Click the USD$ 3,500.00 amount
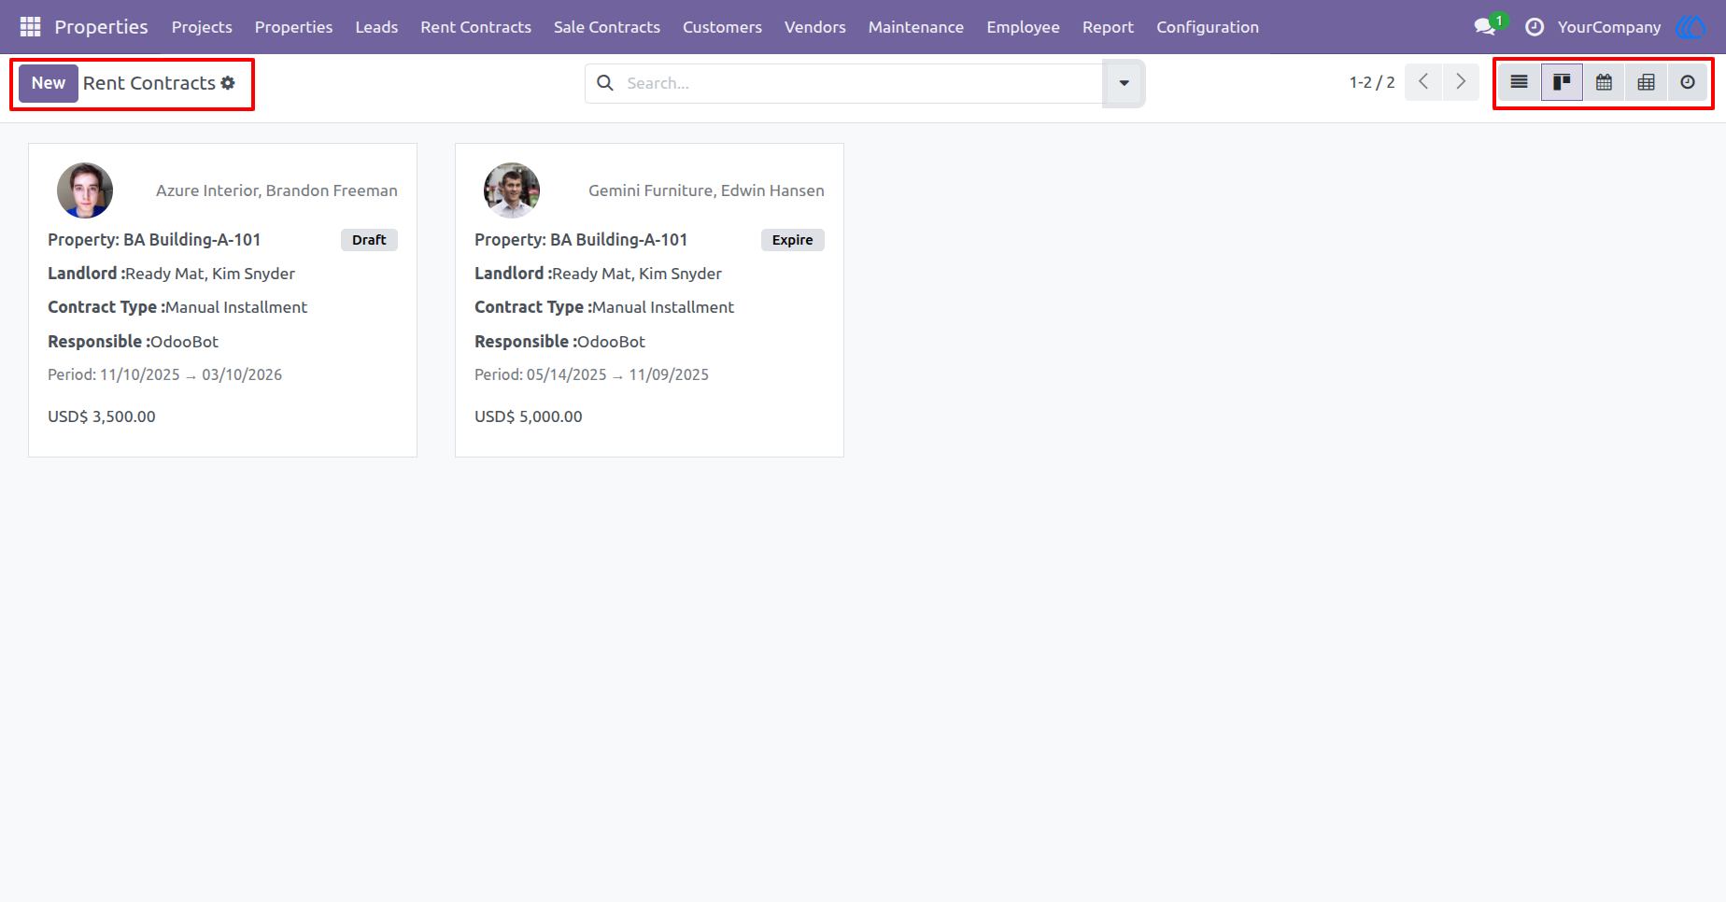Image resolution: width=1726 pixels, height=902 pixels. tap(102, 416)
